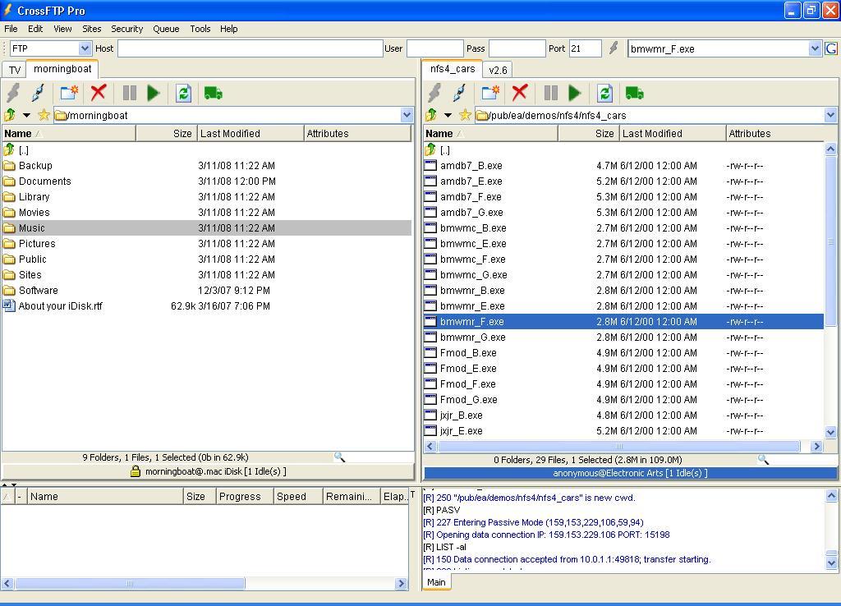Click the favorites star icon in right pane
The height and width of the screenshot is (606, 841).
pyautogui.click(x=465, y=115)
